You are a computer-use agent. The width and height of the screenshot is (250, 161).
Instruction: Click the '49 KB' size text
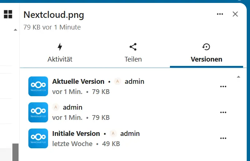point(111,144)
